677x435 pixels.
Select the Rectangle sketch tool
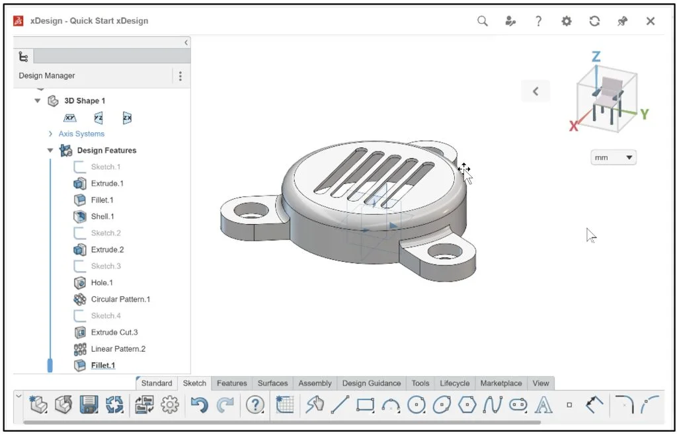click(x=366, y=404)
